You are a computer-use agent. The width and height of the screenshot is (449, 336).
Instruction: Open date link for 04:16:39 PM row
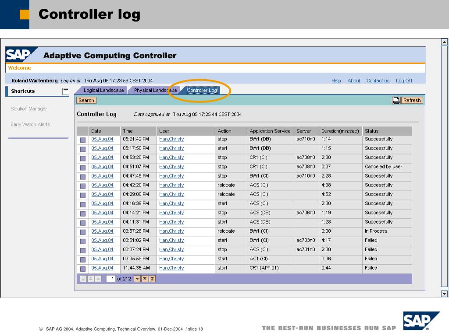pos(102,203)
